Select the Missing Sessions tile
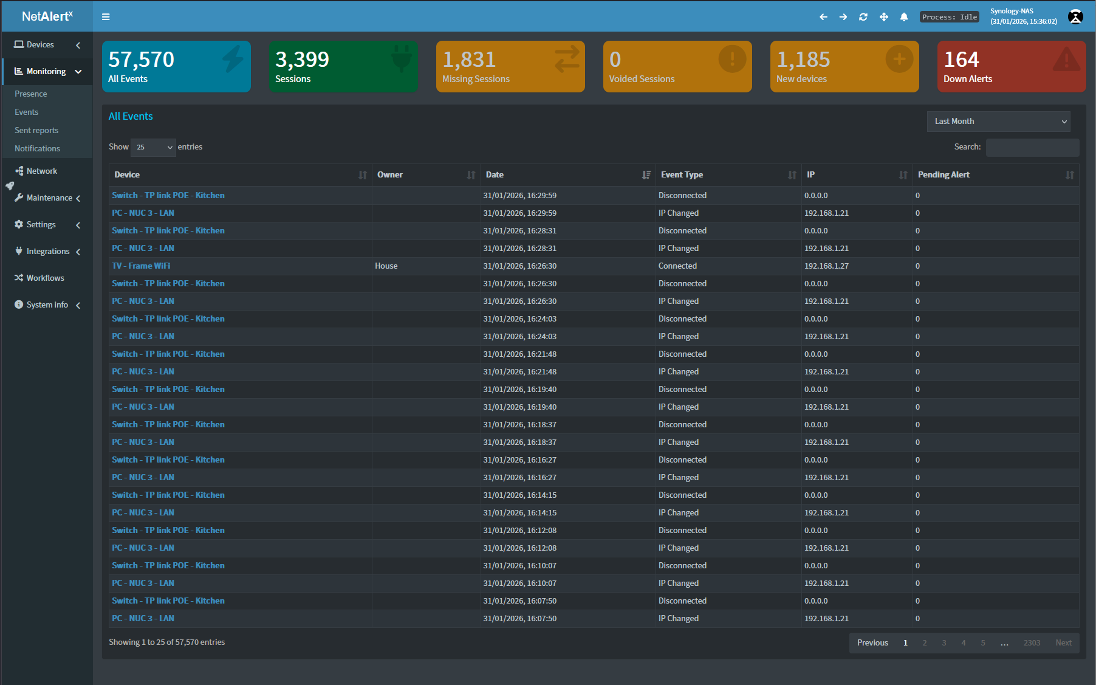The width and height of the screenshot is (1096, 685). (x=510, y=67)
